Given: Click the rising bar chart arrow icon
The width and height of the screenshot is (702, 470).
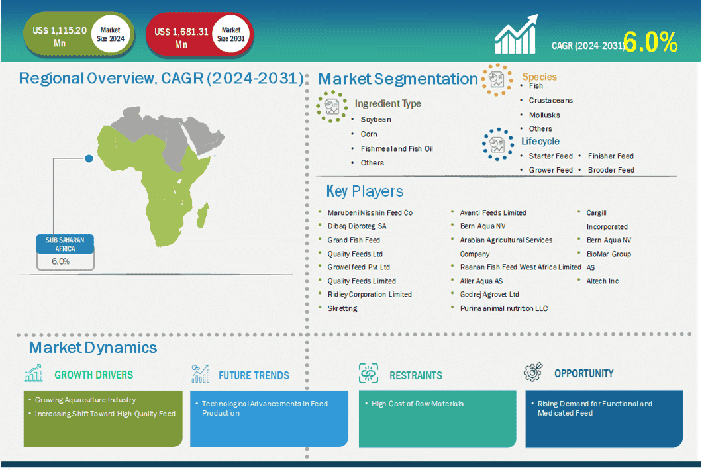Looking at the screenshot, I should pos(516,34).
